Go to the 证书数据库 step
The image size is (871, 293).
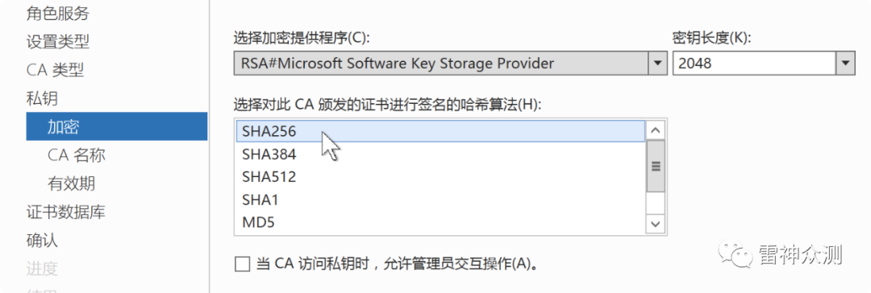coord(65,212)
